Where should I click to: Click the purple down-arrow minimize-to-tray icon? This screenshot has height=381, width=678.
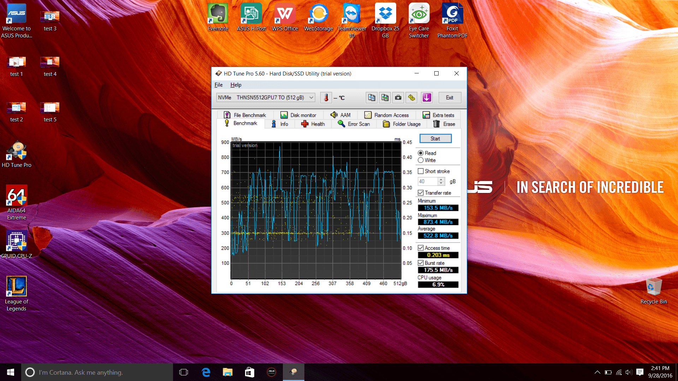(x=427, y=98)
